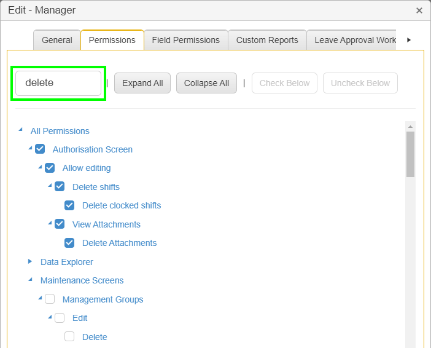Uncheck the Allow editing checkbox
This screenshot has height=348, width=431.
tap(50, 168)
